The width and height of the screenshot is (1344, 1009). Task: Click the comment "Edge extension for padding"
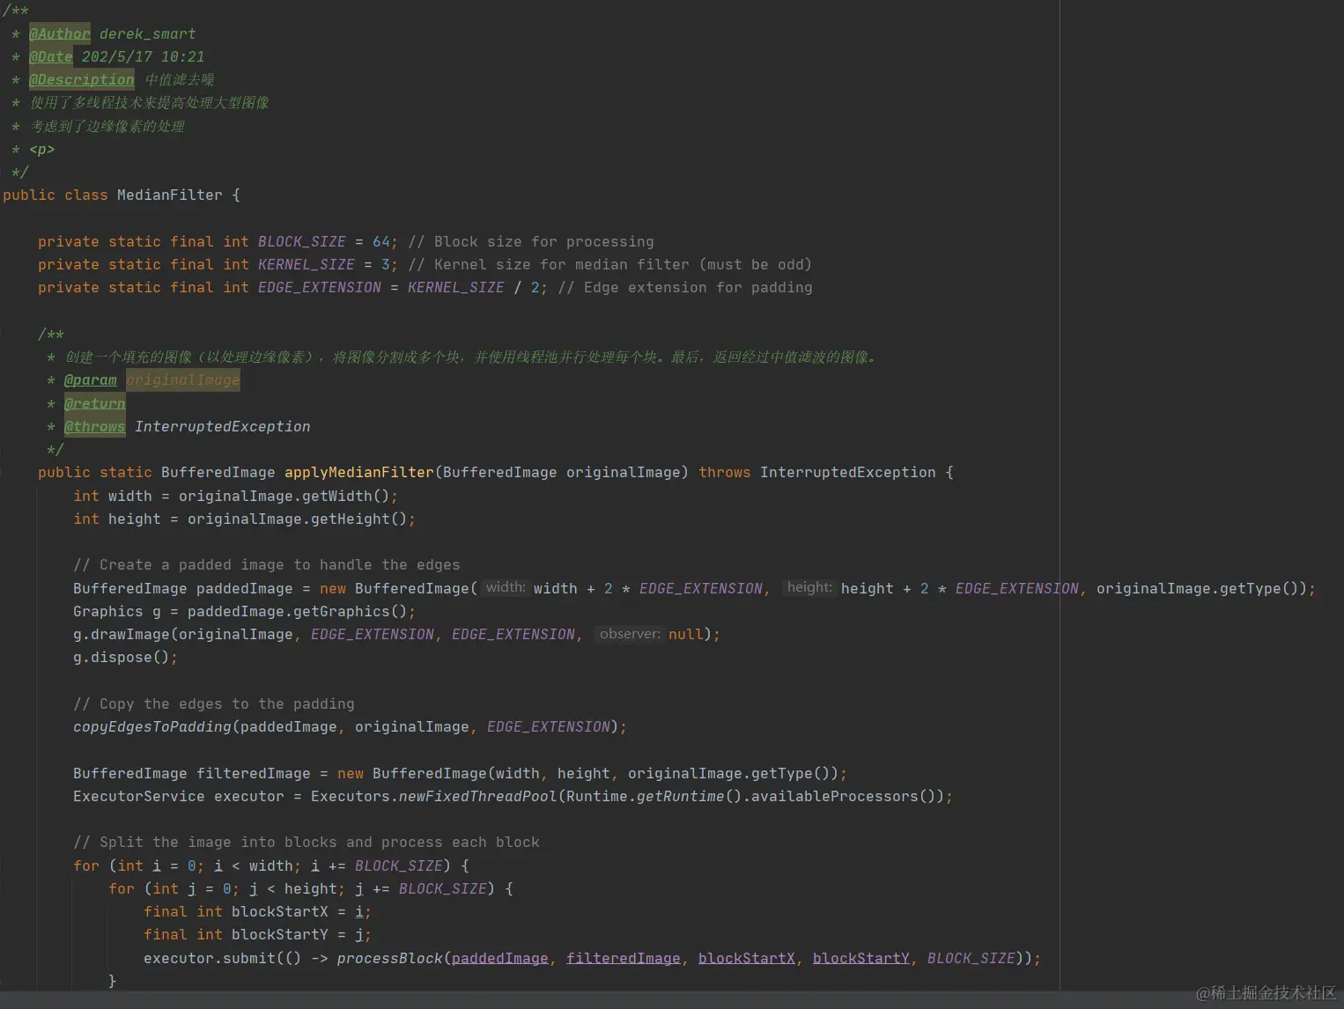(685, 287)
